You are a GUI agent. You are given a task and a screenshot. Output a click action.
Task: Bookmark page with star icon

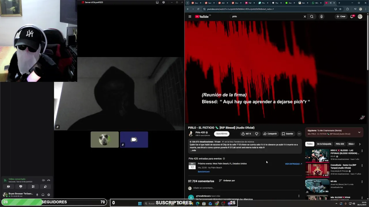[x=340, y=9]
